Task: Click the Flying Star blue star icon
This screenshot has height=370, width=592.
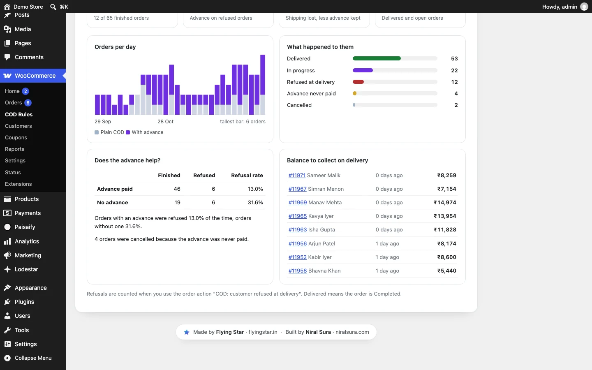Action: pos(187,332)
